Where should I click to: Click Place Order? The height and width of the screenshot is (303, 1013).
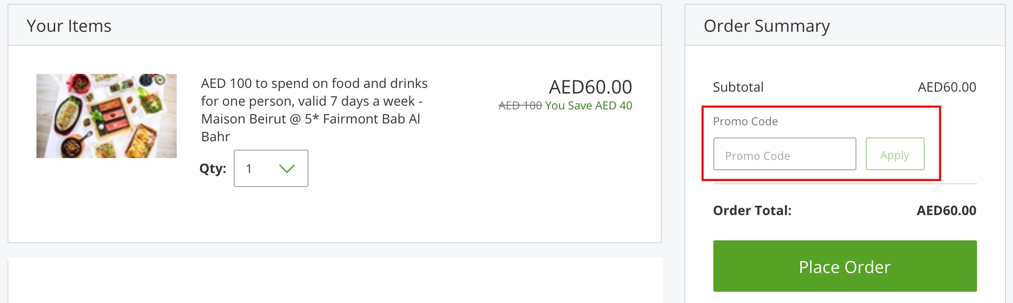pyautogui.click(x=844, y=267)
